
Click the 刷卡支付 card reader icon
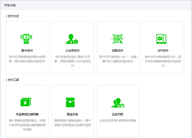click(27, 39)
